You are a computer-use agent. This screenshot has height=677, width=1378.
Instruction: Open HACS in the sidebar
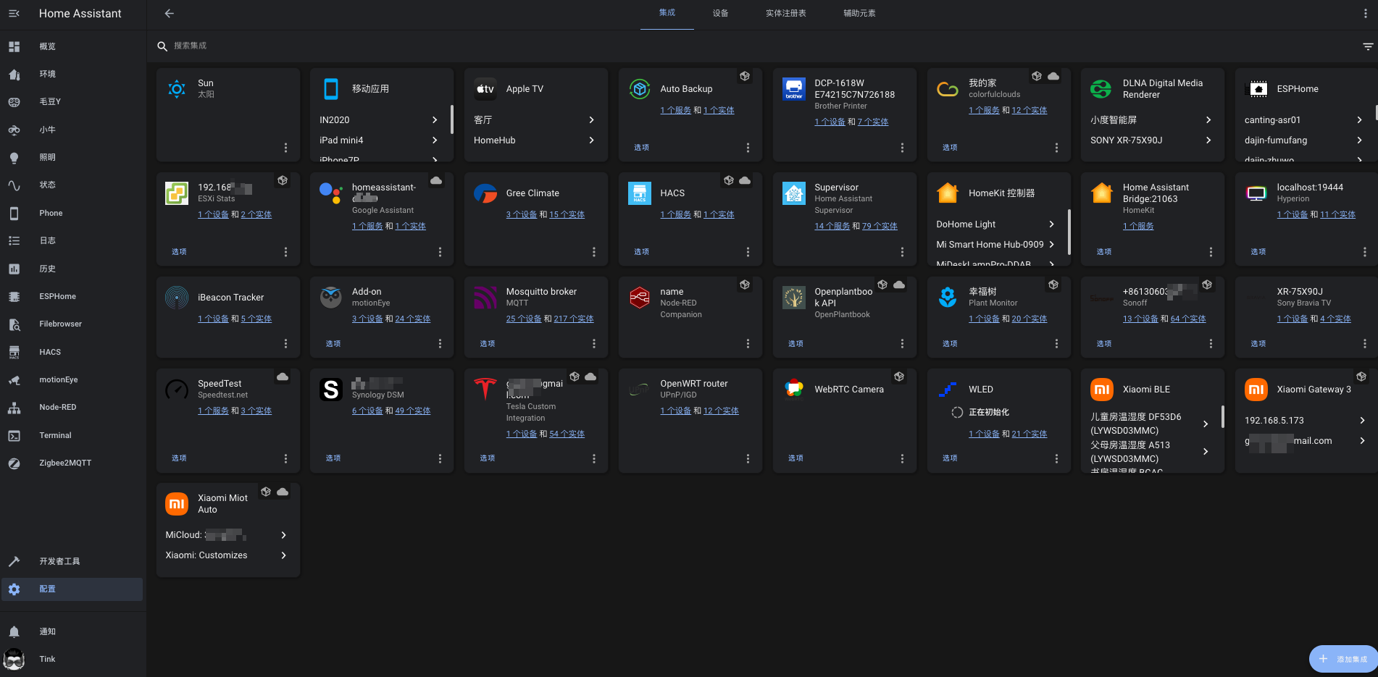click(72, 352)
